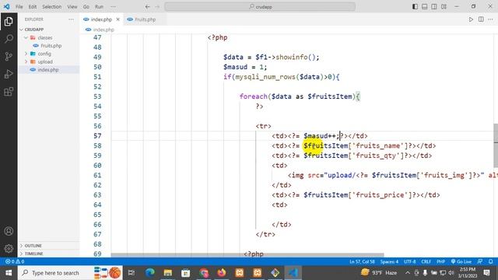Image resolution: width=498 pixels, height=280 pixels.
Task: Split the editor to the right
Action: click(481, 19)
